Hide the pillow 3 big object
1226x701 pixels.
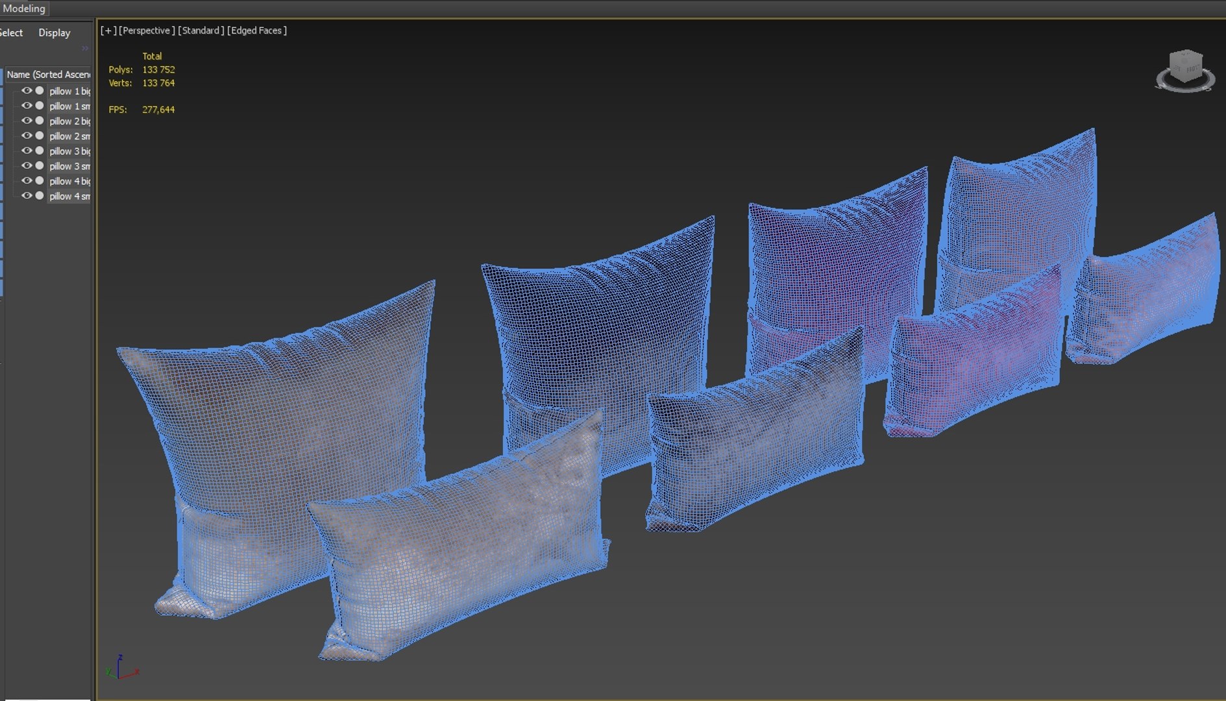[x=27, y=151]
